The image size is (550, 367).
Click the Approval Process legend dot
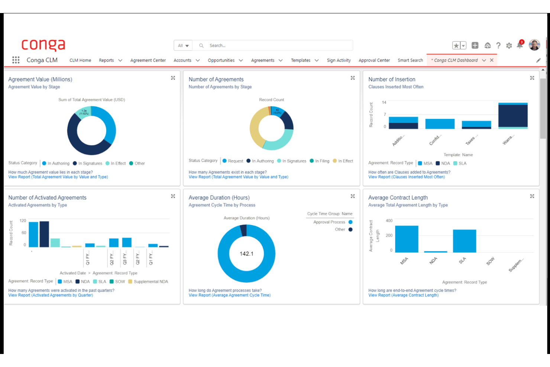(x=350, y=222)
